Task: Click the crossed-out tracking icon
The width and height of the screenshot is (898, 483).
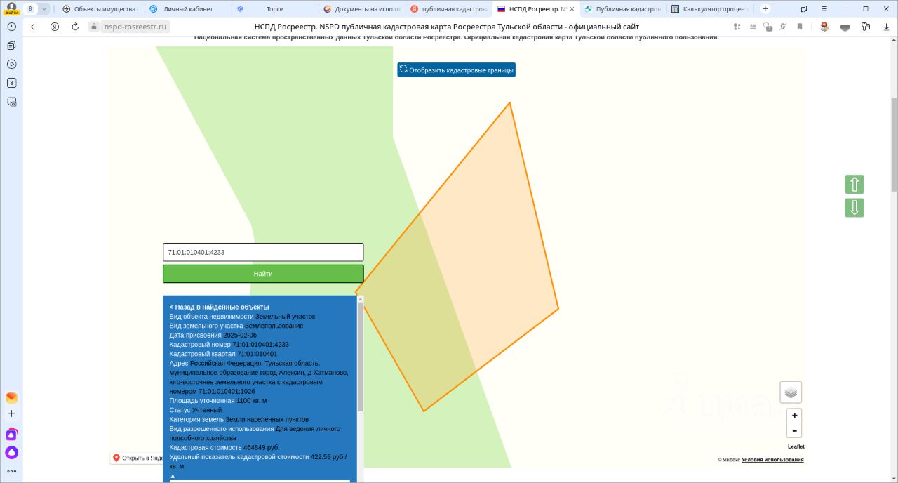Action: [x=782, y=27]
